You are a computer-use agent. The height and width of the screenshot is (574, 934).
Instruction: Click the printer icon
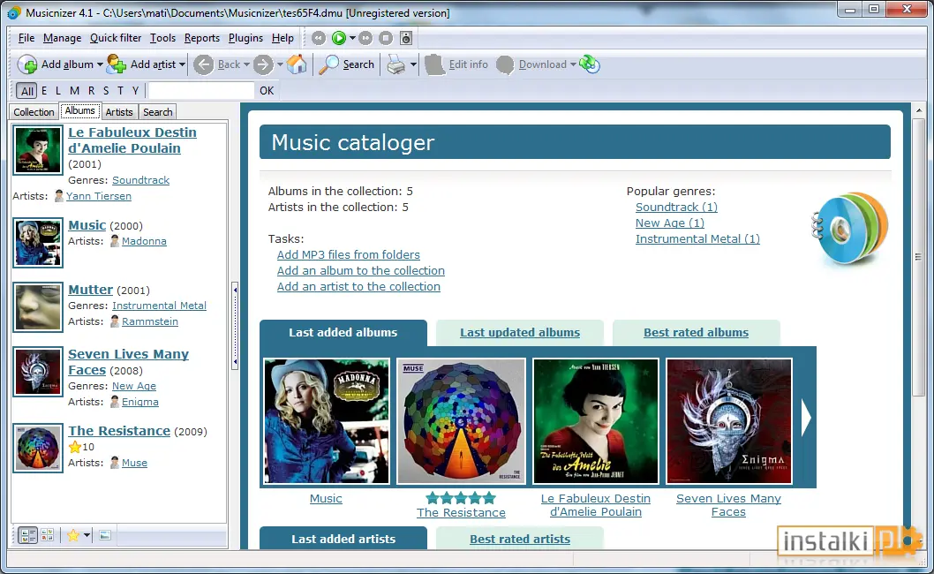[x=396, y=64]
